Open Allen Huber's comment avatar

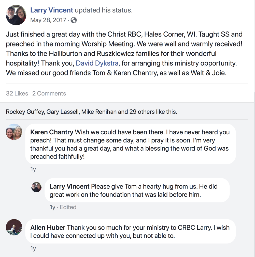tap(14, 227)
